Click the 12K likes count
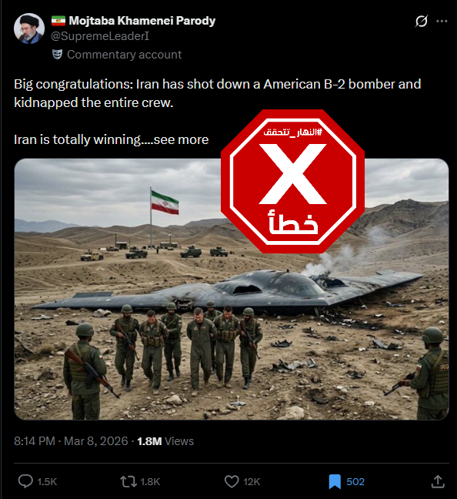Screen dimensions: 457x499 252,482
